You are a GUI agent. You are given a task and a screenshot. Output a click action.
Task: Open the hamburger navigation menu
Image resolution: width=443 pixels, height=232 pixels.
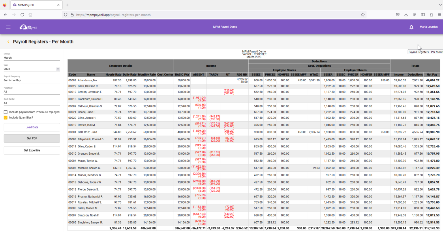[x=8, y=27]
